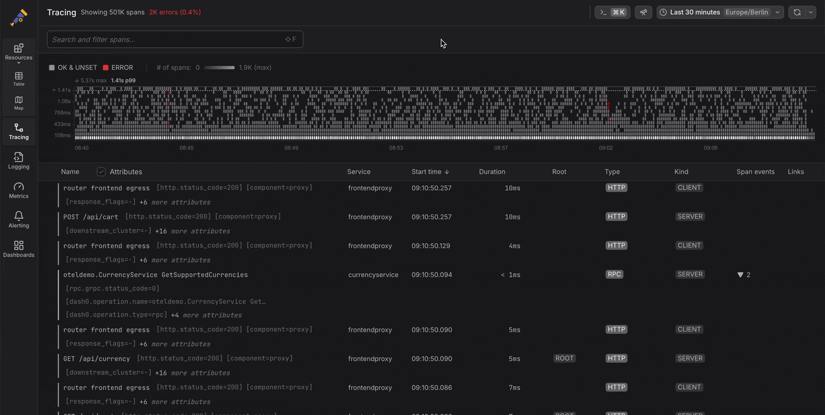Viewport: 825px width, 415px height.
Task: Open Alerting in the sidebar
Action: click(19, 220)
